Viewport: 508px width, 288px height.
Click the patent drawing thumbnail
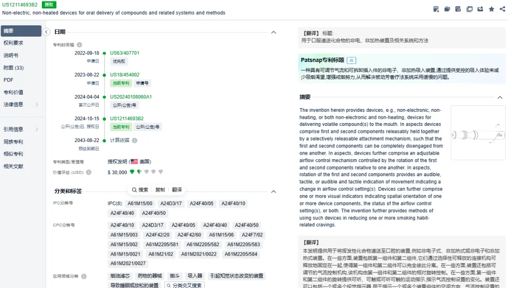click(x=478, y=132)
